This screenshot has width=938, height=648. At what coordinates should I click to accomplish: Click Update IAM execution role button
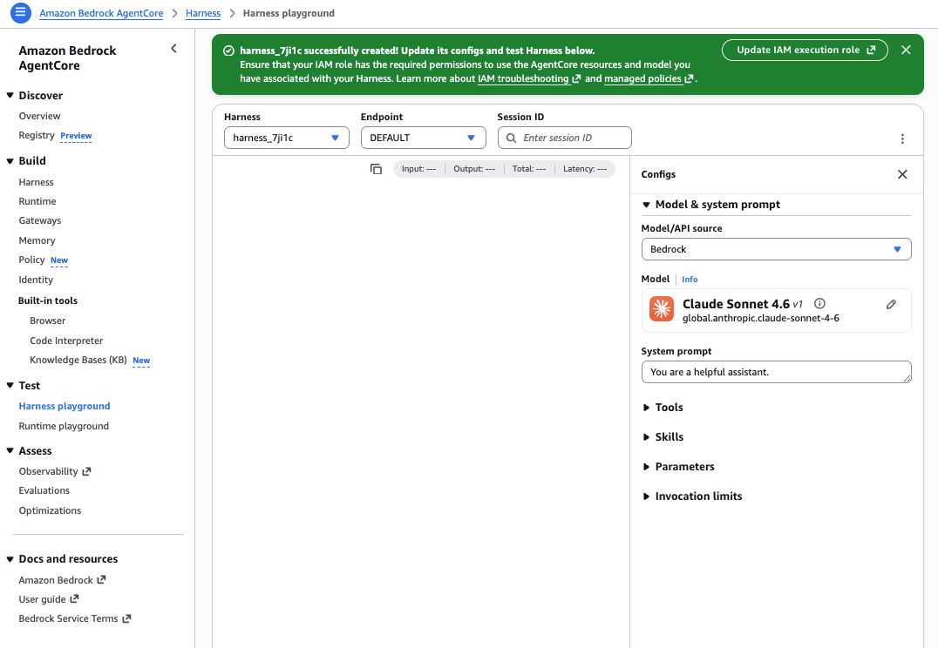click(x=805, y=51)
